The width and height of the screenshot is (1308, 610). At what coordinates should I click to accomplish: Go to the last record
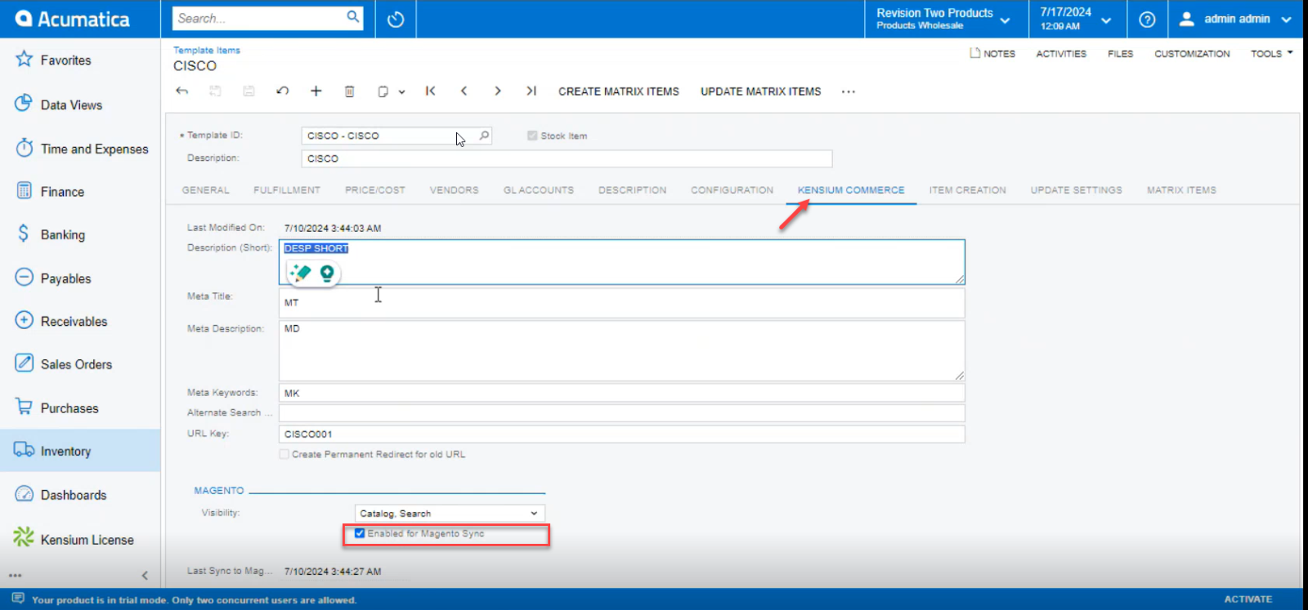click(x=531, y=91)
